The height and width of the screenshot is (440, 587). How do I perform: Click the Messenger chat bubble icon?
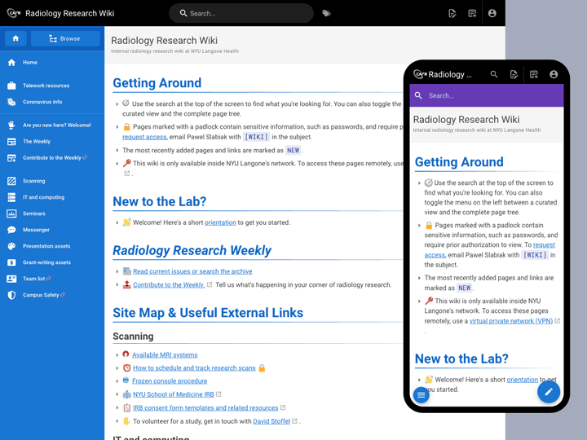(x=11, y=230)
